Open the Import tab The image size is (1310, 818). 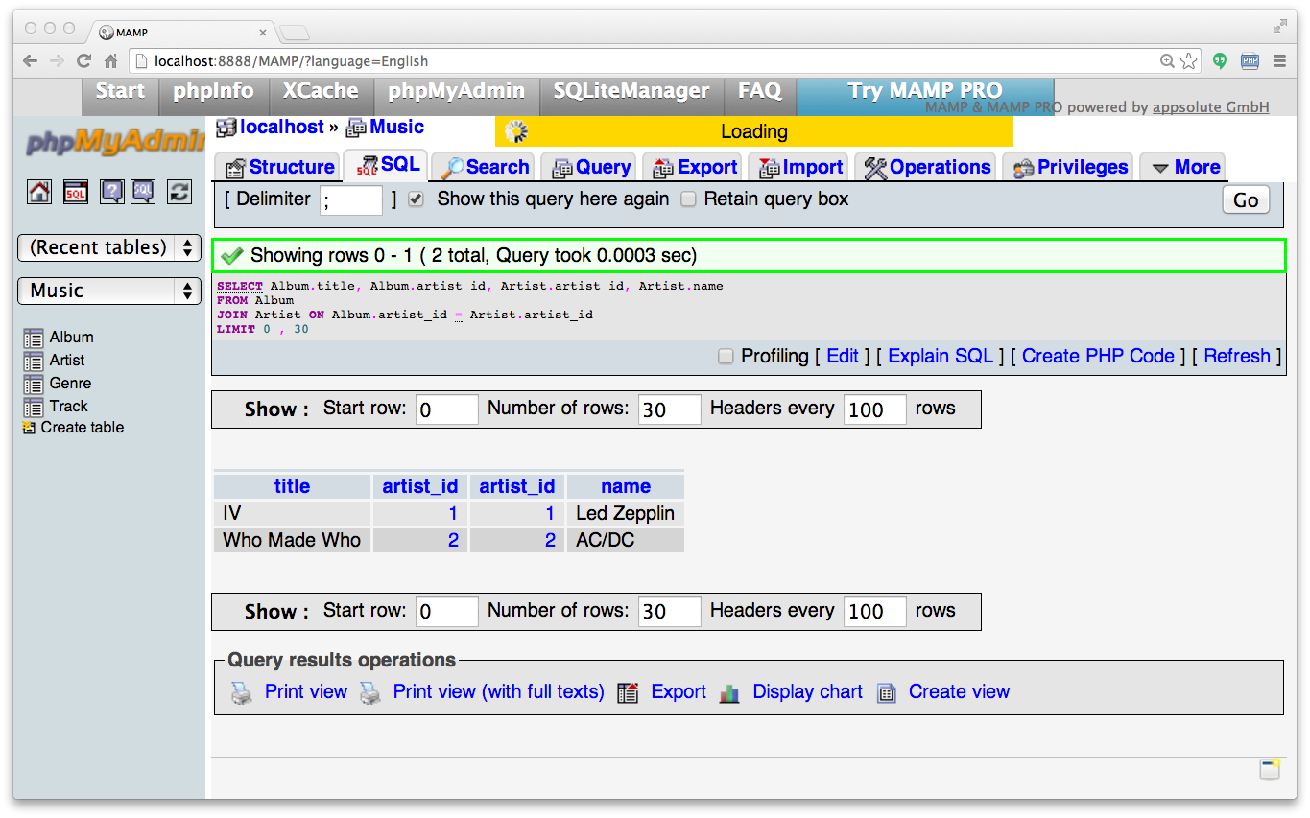(x=798, y=167)
